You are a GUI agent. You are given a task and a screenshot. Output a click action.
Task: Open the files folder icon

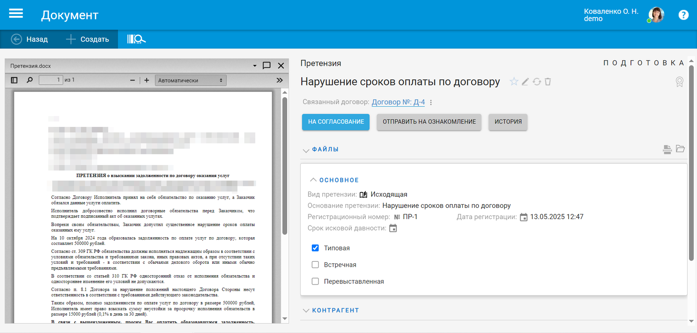pos(680,149)
